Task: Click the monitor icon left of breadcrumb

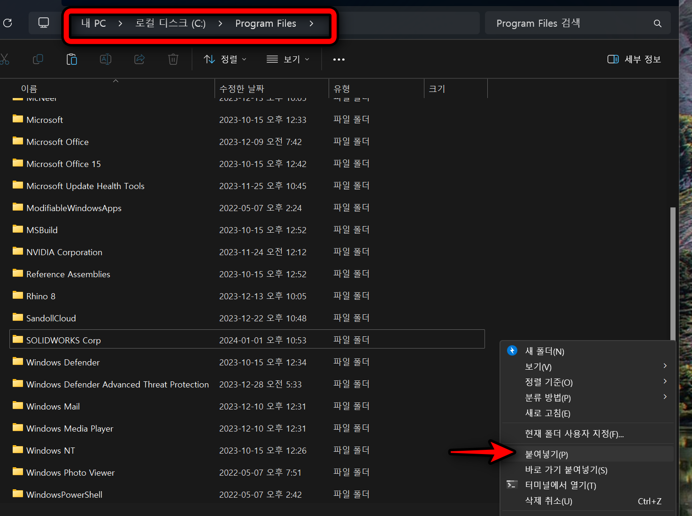Action: pyautogui.click(x=44, y=23)
